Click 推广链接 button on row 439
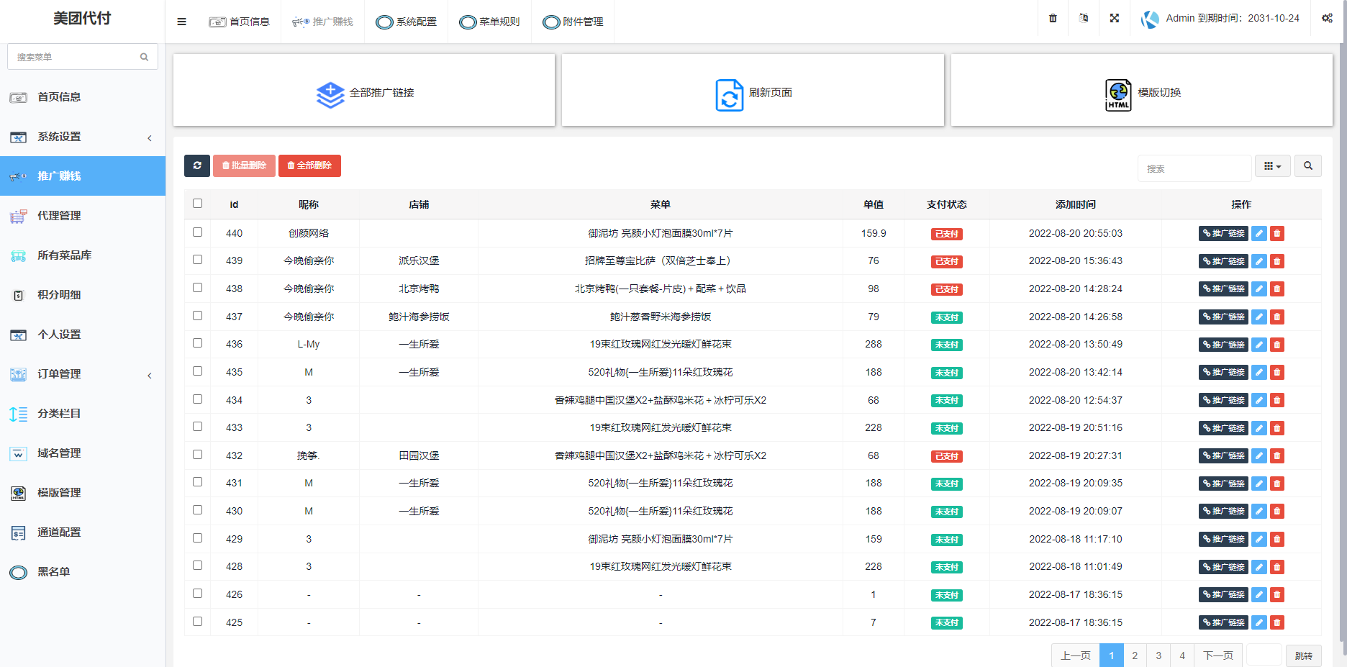1347x667 pixels. (1223, 260)
